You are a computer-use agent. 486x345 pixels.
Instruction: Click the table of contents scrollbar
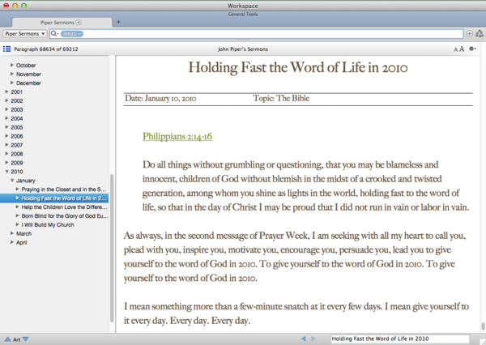(112, 248)
